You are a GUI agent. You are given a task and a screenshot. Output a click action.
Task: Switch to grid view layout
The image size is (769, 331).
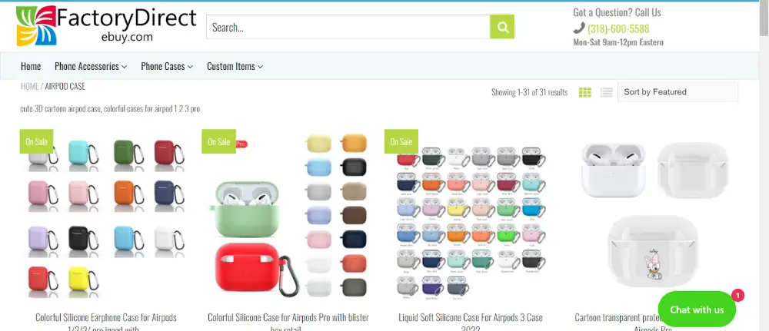point(584,92)
